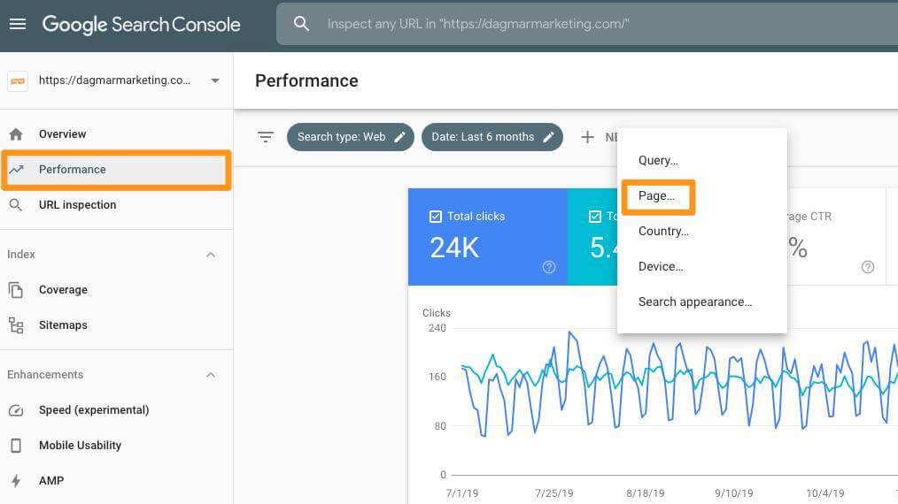Viewport: 898px width, 504px height.
Task: Click pencil icon on Date chip
Action: (549, 137)
